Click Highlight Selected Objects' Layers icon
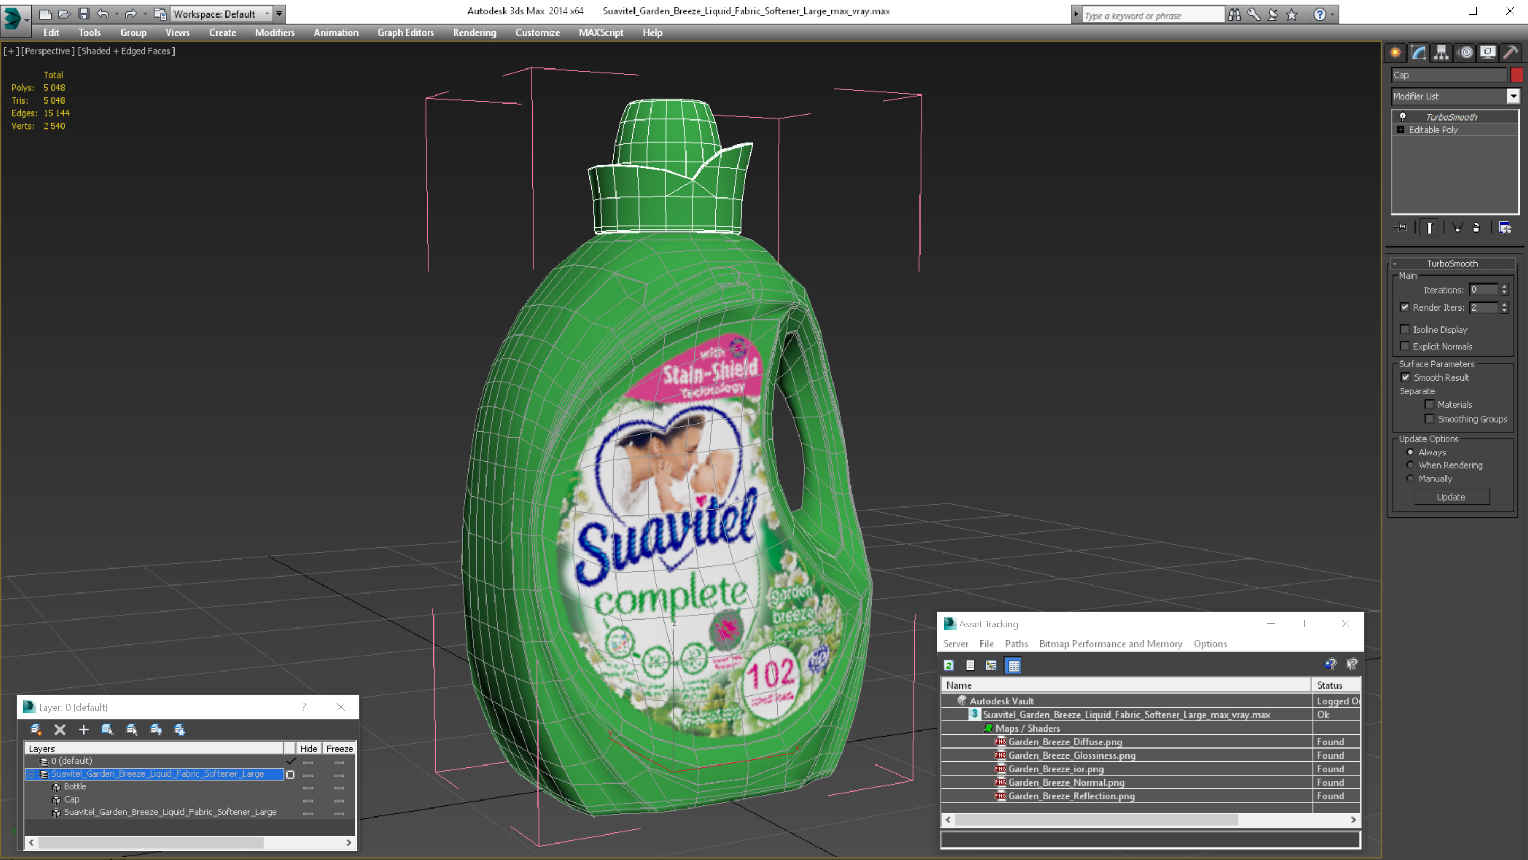 [132, 729]
